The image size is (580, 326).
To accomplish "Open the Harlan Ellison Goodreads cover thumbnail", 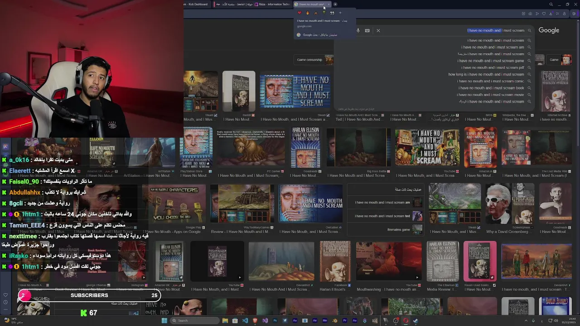I will (x=305, y=147).
